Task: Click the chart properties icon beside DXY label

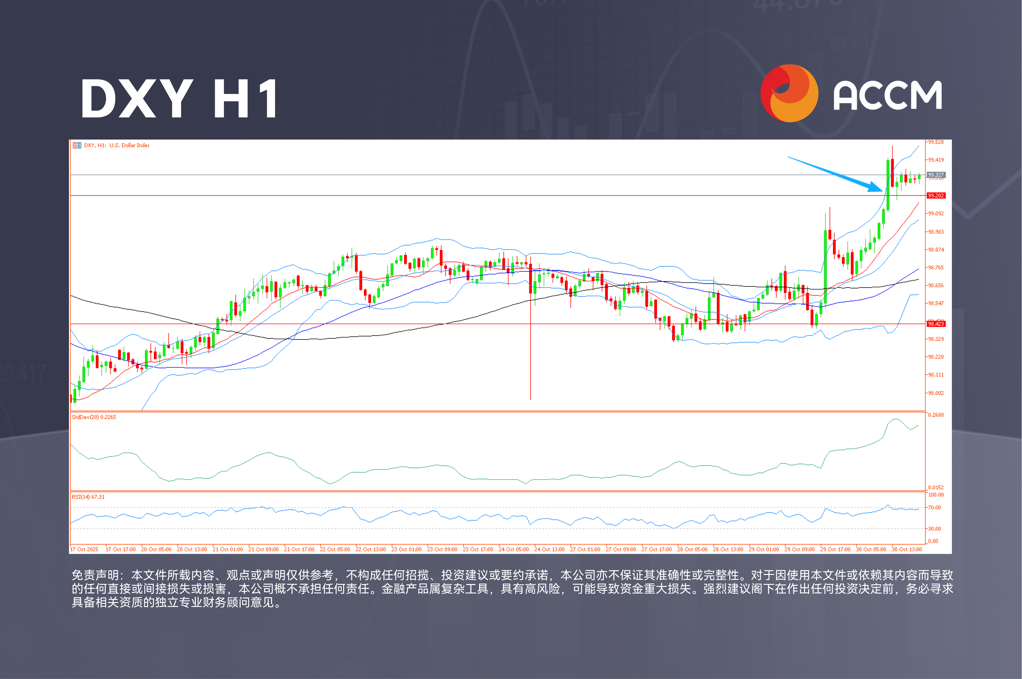Action: pyautogui.click(x=77, y=145)
